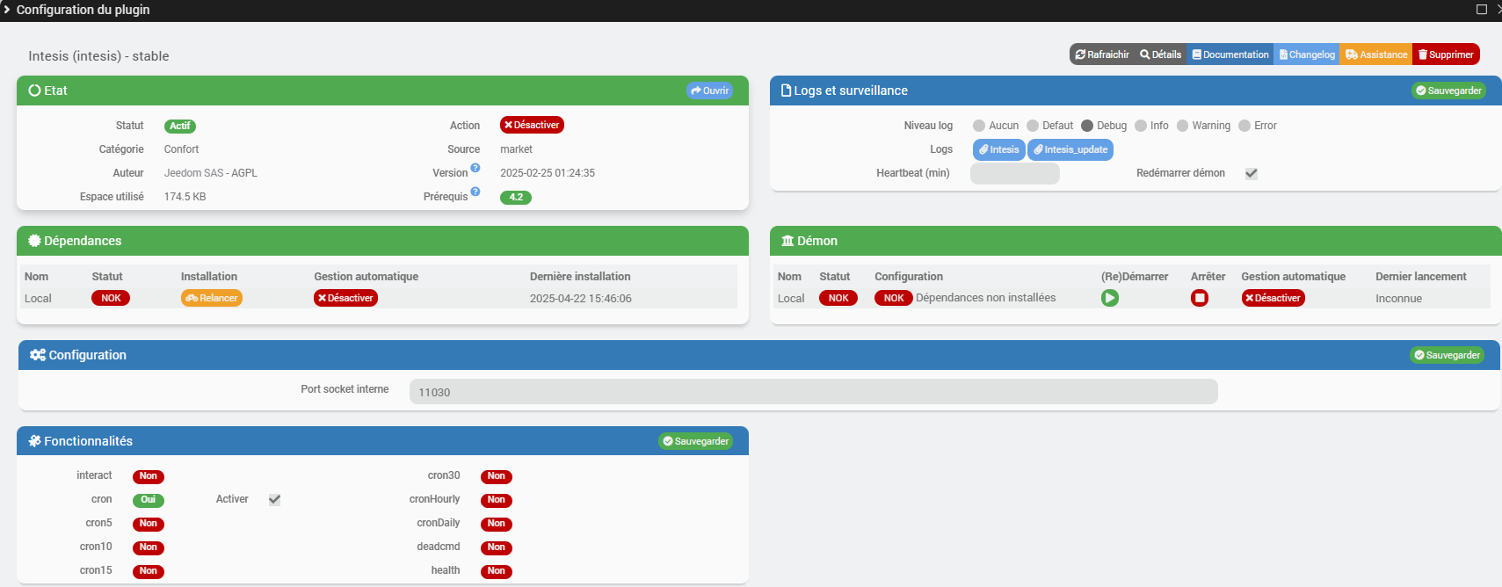Save the Configuration panel
This screenshot has width=1502, height=587.
[1447, 355]
